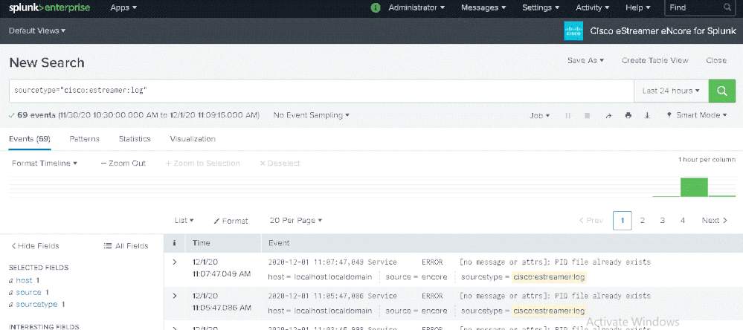Switch to the Visualization tab

tap(193, 139)
